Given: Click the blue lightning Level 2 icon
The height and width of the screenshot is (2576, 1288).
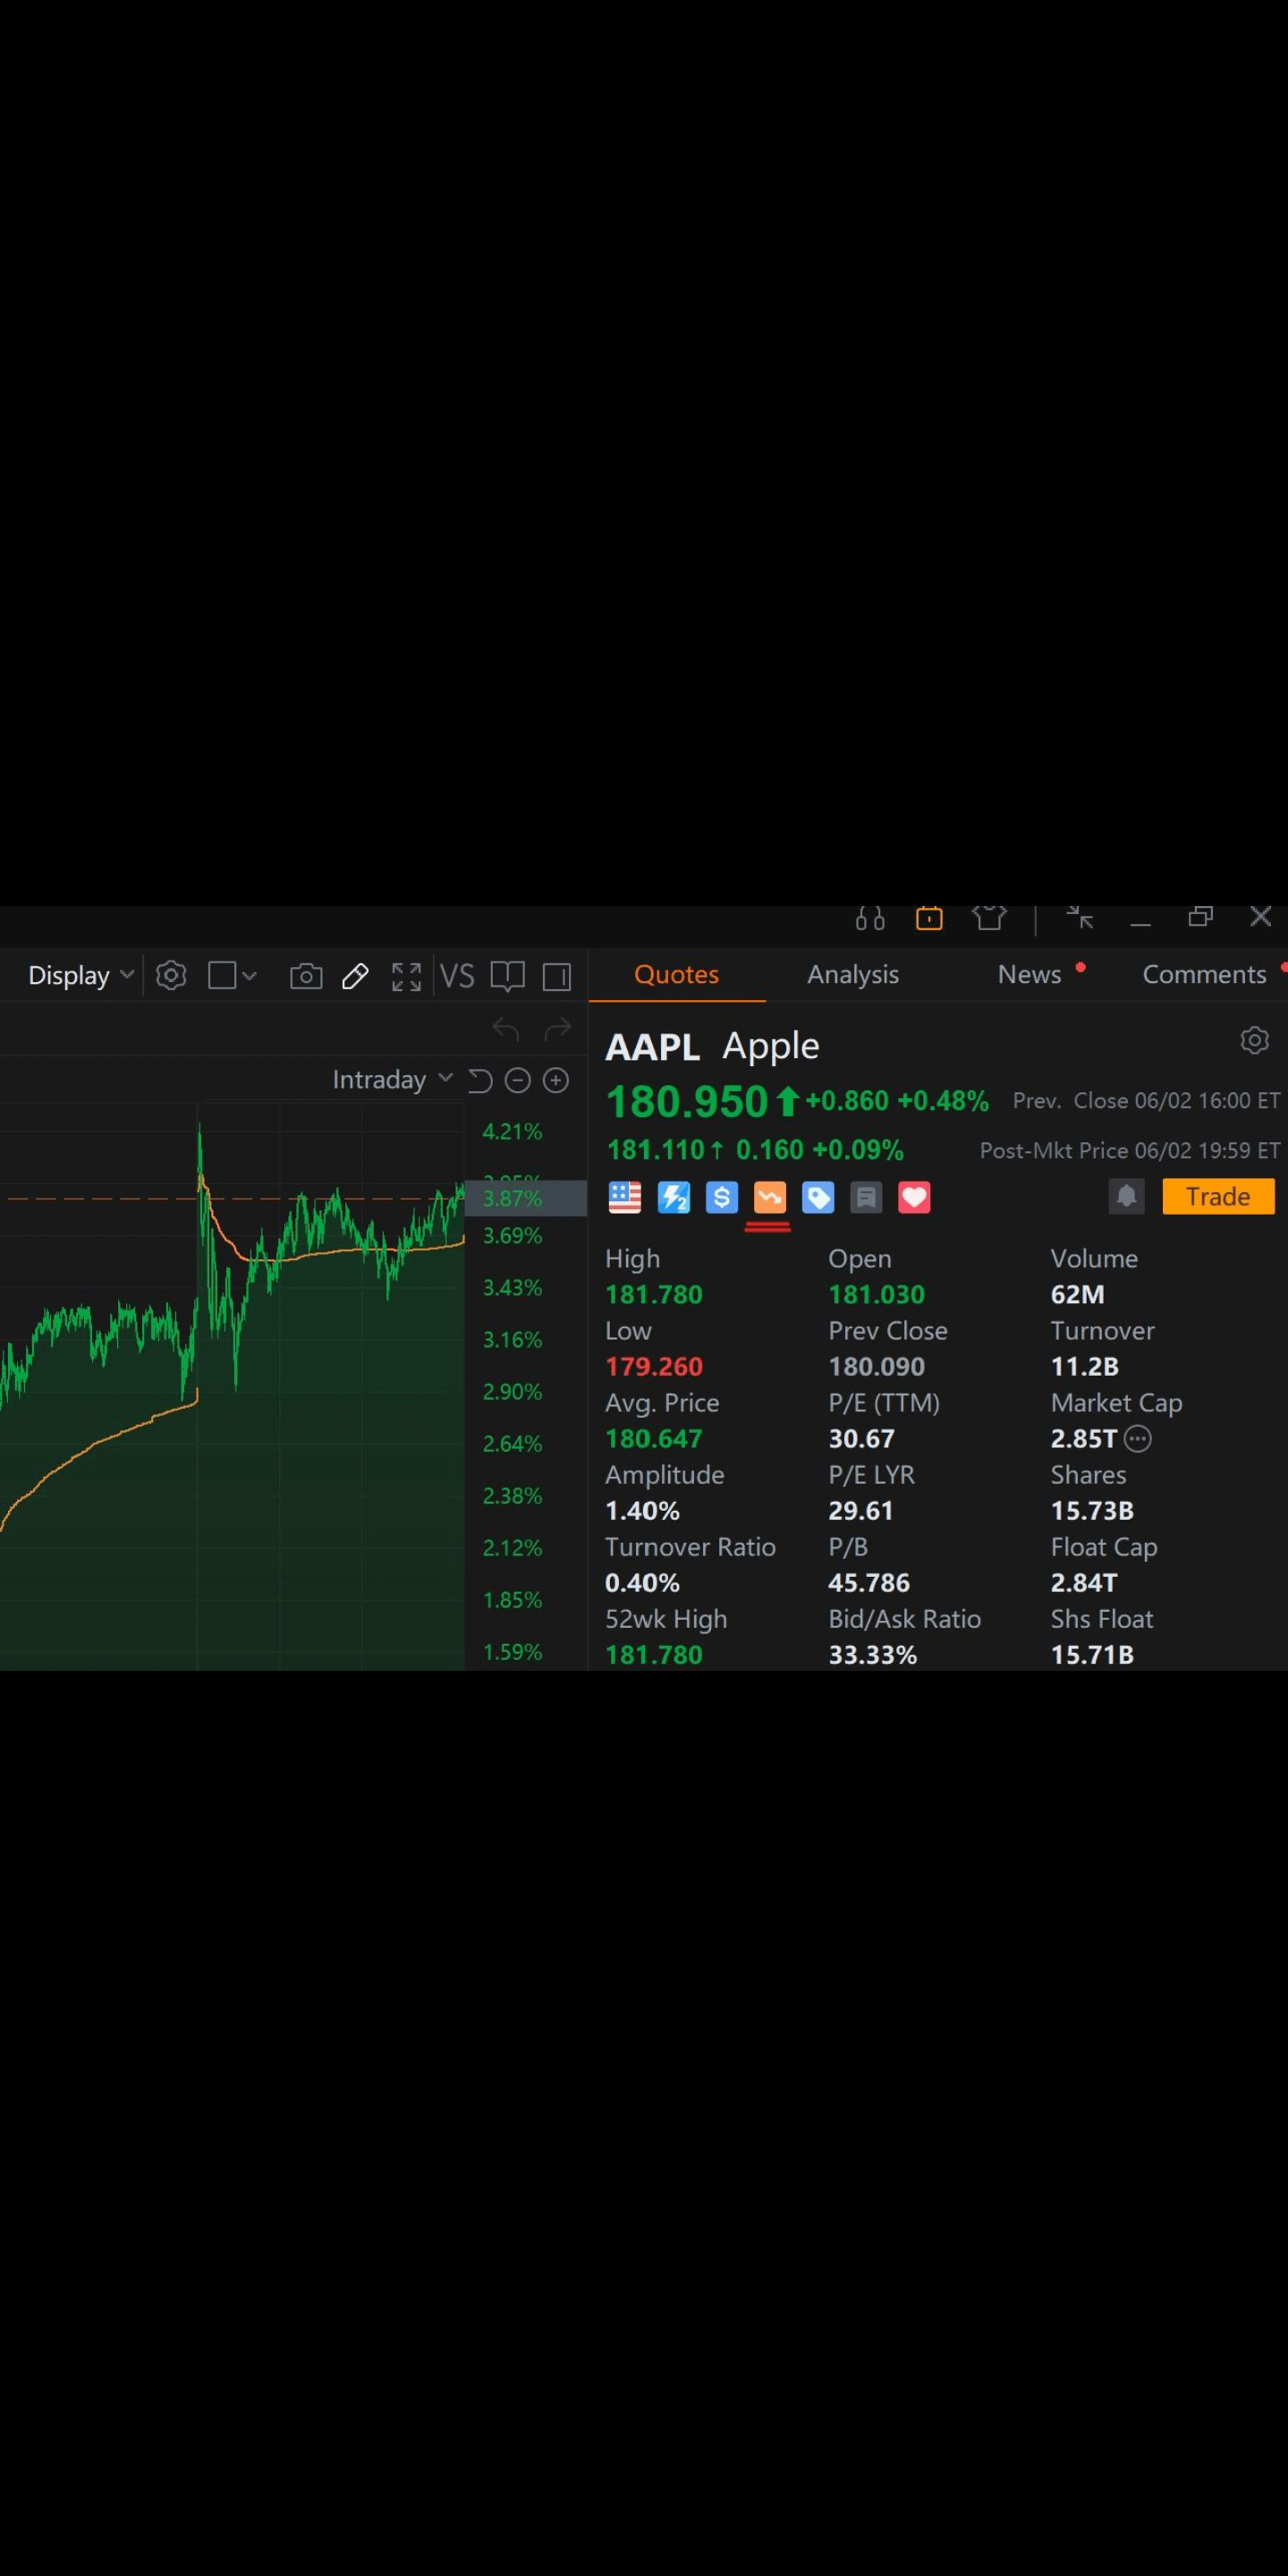Looking at the screenshot, I should pos(674,1197).
